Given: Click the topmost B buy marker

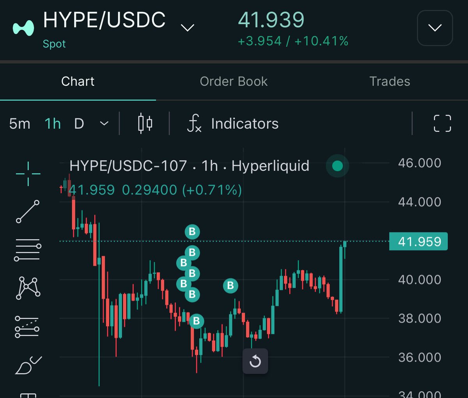Looking at the screenshot, I should [192, 232].
